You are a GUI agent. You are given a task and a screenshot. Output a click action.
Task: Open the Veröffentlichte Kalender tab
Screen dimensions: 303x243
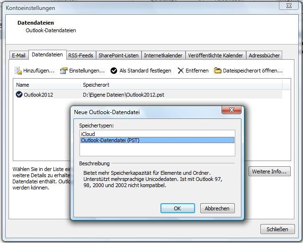tap(215, 55)
